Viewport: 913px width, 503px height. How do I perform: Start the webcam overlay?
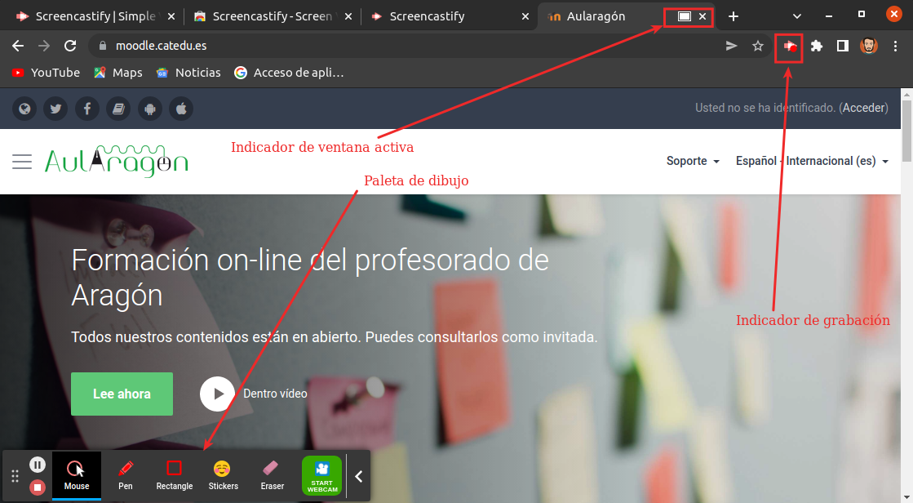[x=322, y=475]
